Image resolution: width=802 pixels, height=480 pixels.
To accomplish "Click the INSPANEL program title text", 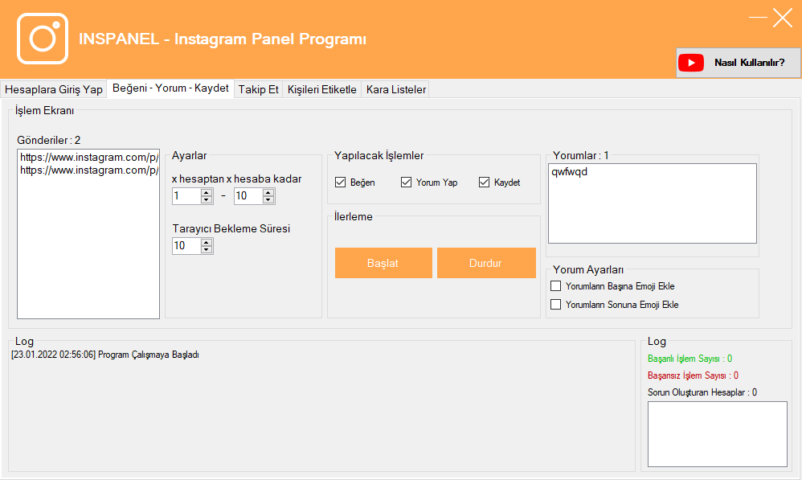I will (222, 39).
